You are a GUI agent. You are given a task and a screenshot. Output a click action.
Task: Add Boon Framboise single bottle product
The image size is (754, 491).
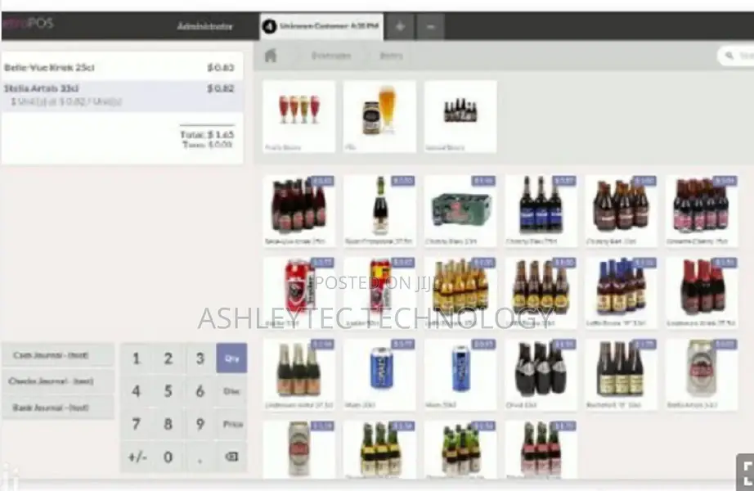[379, 211]
